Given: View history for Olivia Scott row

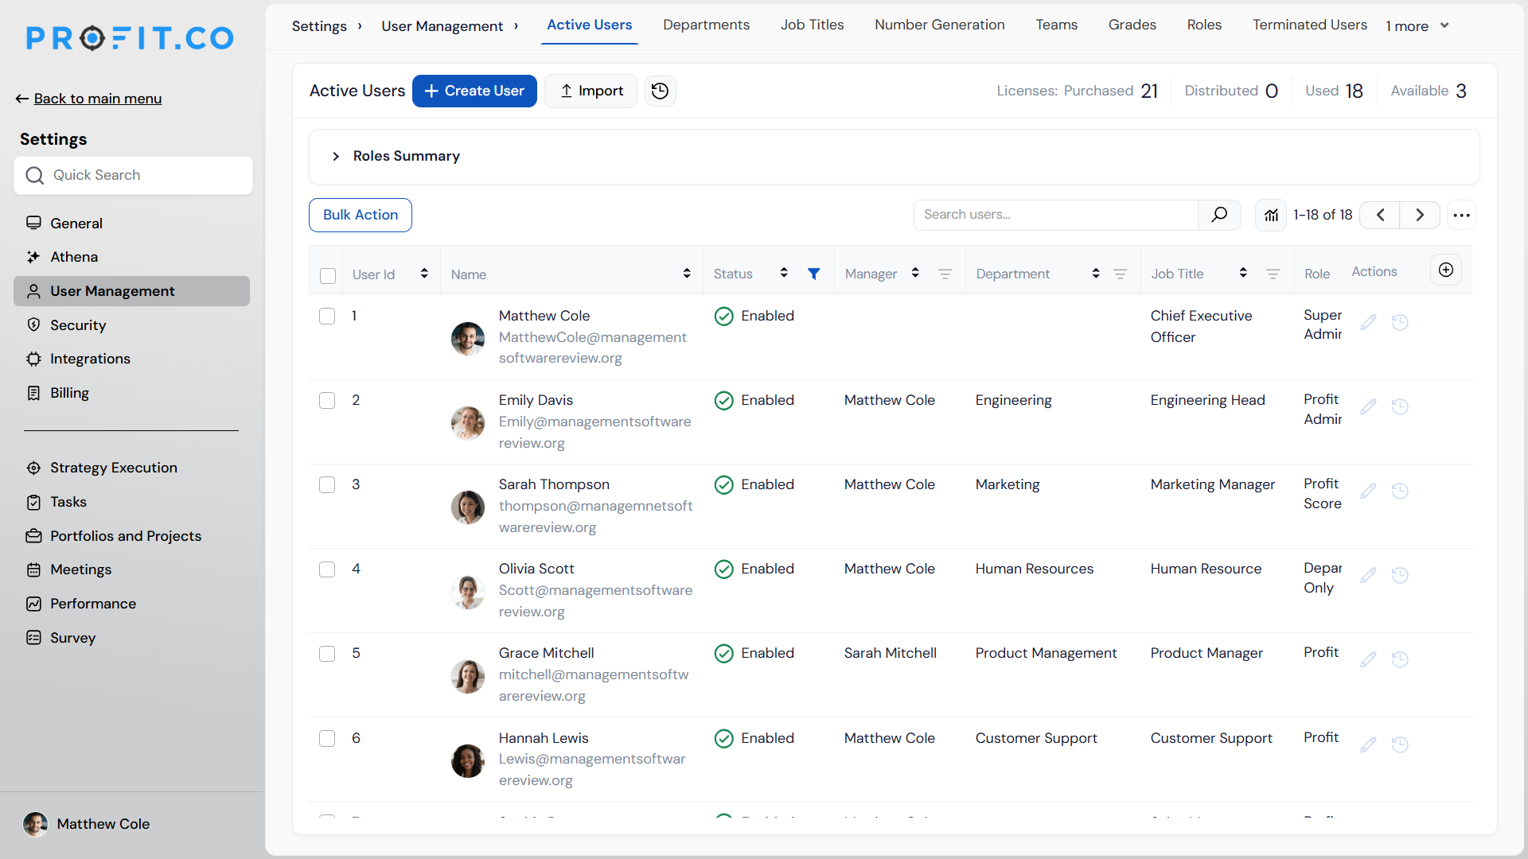Looking at the screenshot, I should point(1400,575).
